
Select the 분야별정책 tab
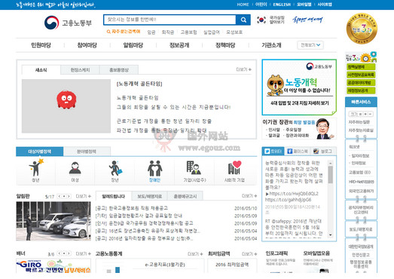pyautogui.click(x=87, y=152)
